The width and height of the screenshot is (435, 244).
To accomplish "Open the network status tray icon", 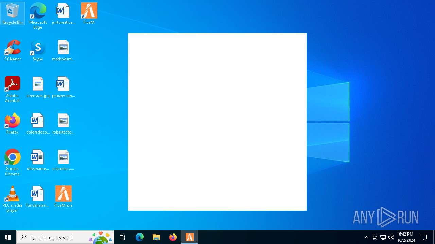I will 383,237.
